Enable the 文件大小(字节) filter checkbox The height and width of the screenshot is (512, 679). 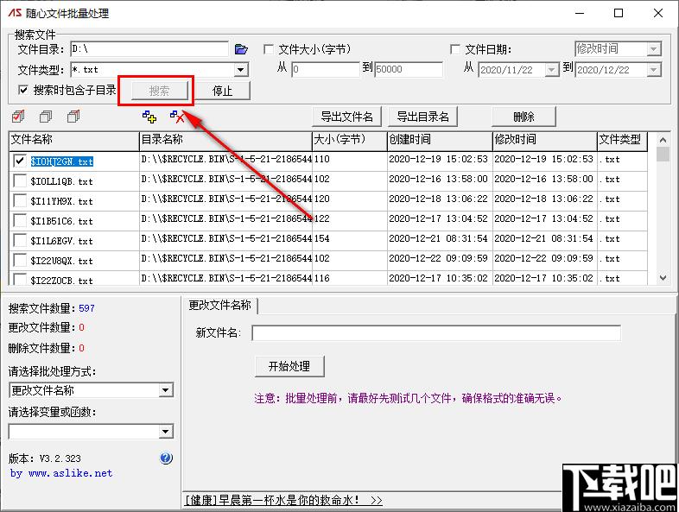269,49
